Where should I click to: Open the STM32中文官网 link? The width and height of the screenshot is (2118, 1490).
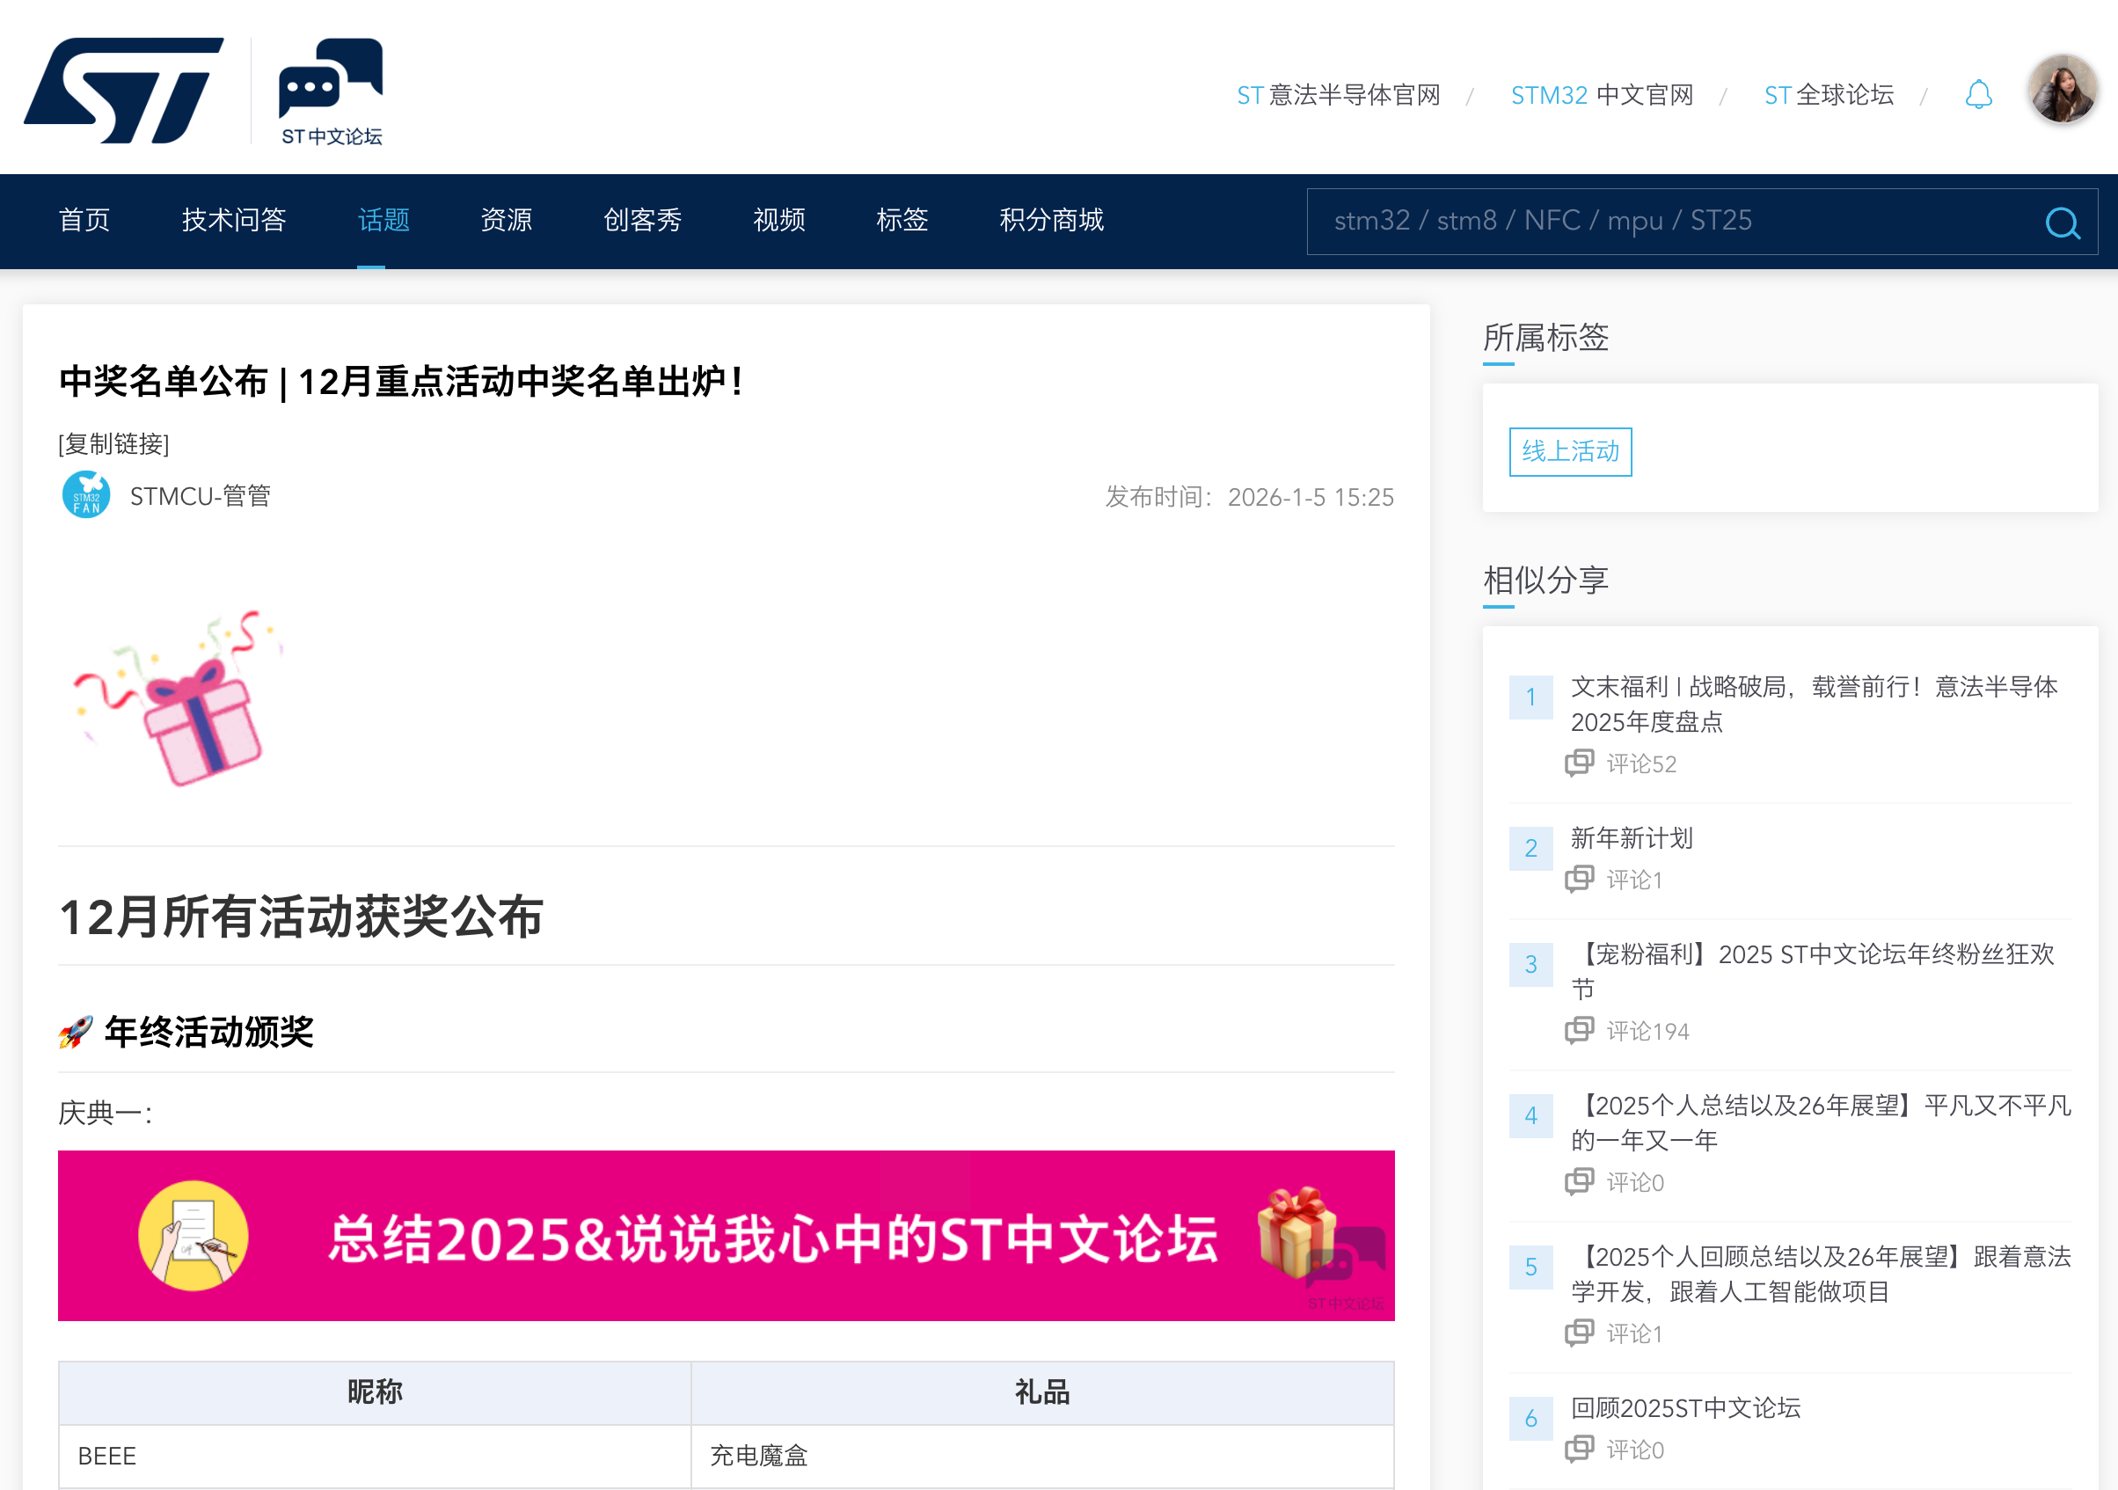coord(1602,95)
